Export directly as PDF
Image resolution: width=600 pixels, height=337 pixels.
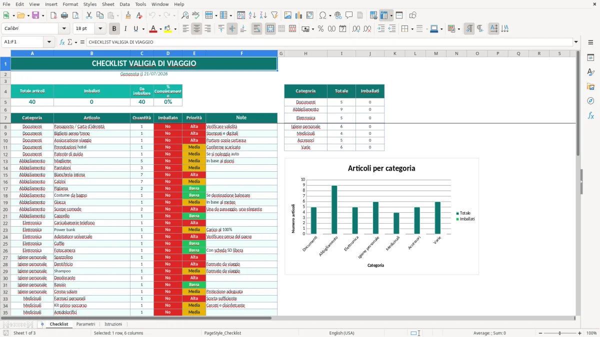click(53, 15)
